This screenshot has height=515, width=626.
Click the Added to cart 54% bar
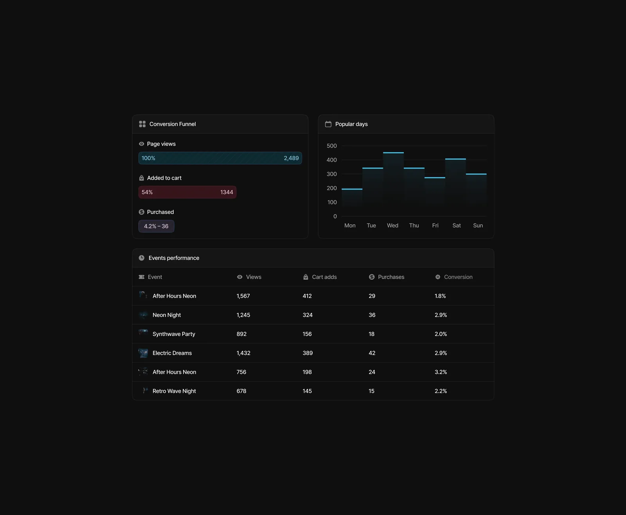187,192
